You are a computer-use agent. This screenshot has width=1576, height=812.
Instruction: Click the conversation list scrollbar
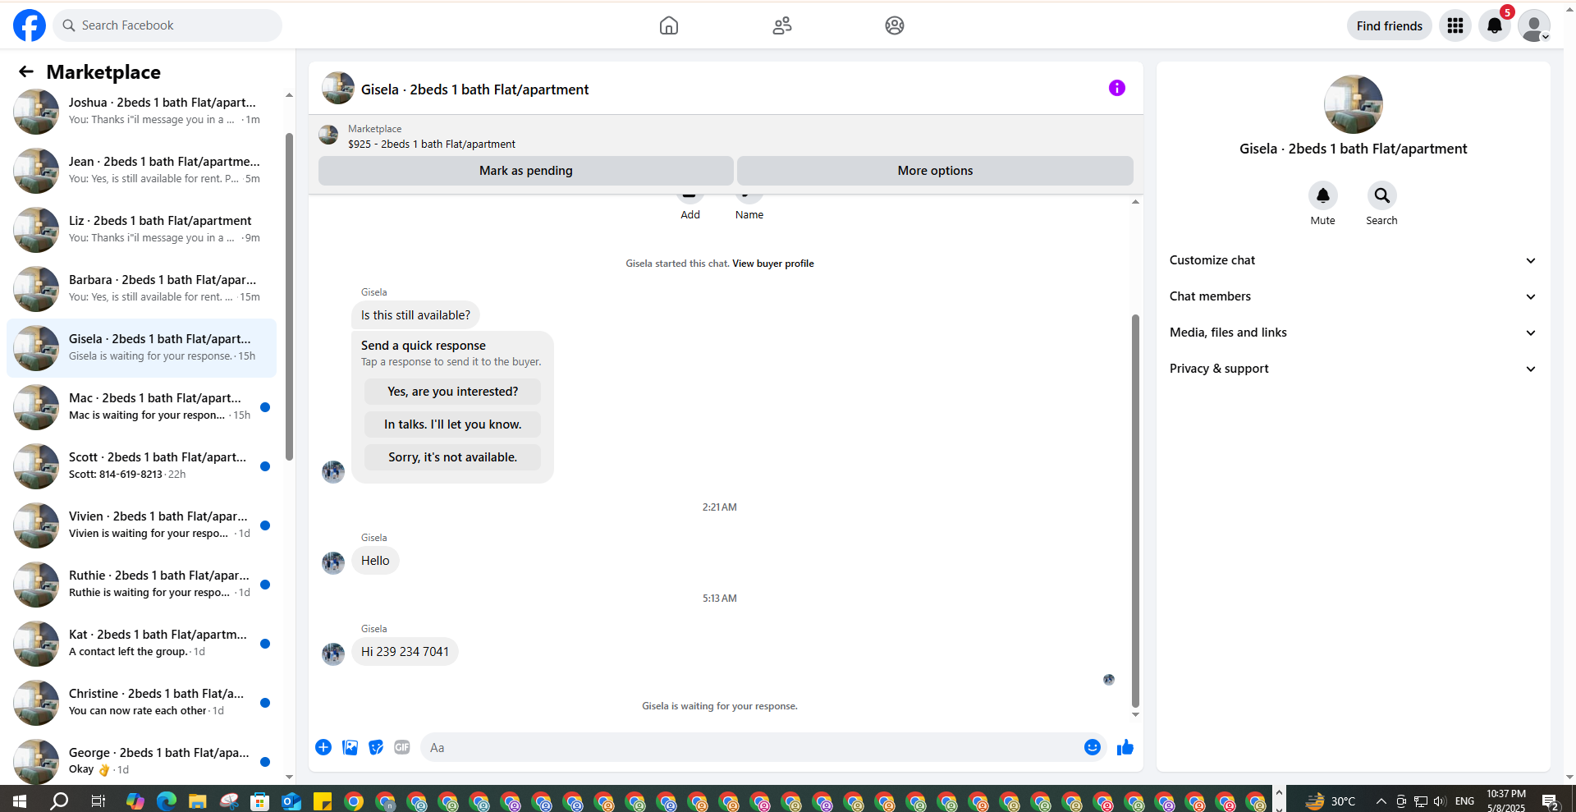click(x=289, y=296)
